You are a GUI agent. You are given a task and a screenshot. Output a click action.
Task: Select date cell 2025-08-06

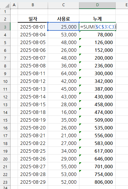tap(33, 50)
